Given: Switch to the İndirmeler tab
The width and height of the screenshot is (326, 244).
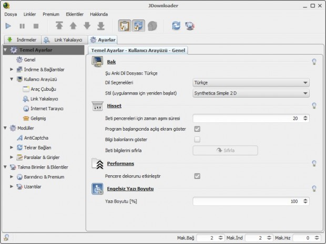Looking at the screenshot, I should click(23, 40).
